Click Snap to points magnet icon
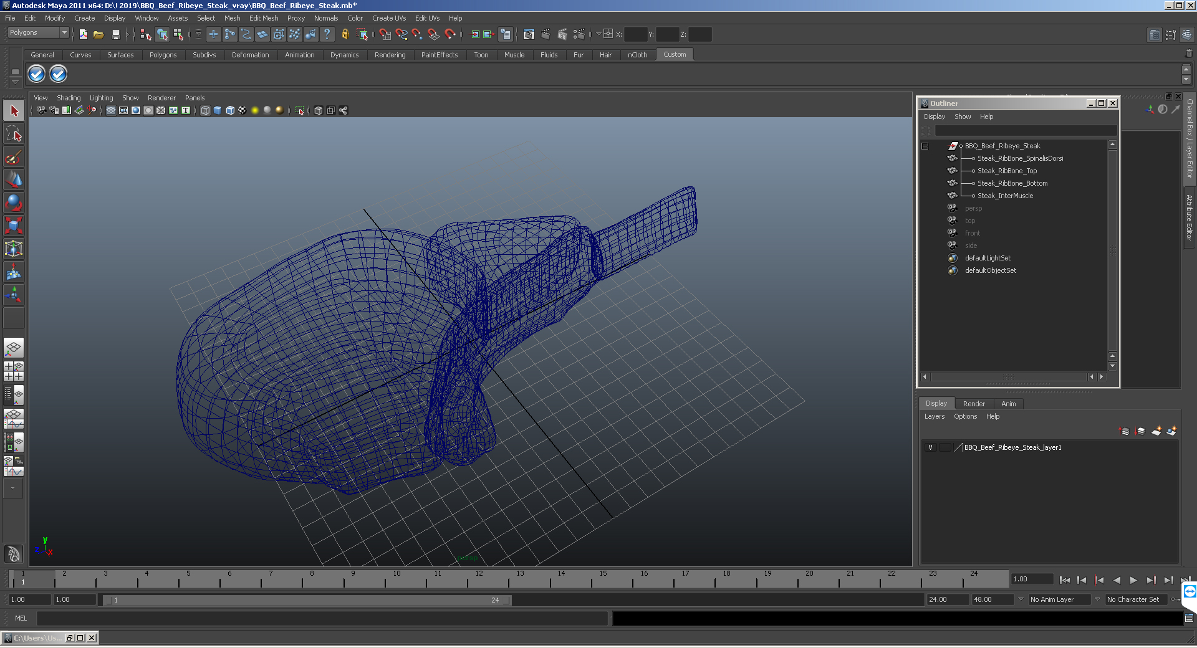Image resolution: width=1197 pixels, height=648 pixels. (417, 35)
